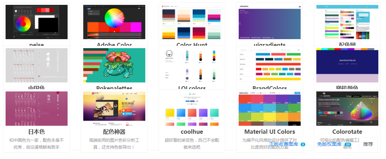
Task: Click the 配色神器 description text
Action: (114, 144)
